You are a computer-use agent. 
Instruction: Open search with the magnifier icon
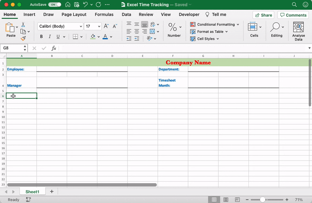click(294, 5)
